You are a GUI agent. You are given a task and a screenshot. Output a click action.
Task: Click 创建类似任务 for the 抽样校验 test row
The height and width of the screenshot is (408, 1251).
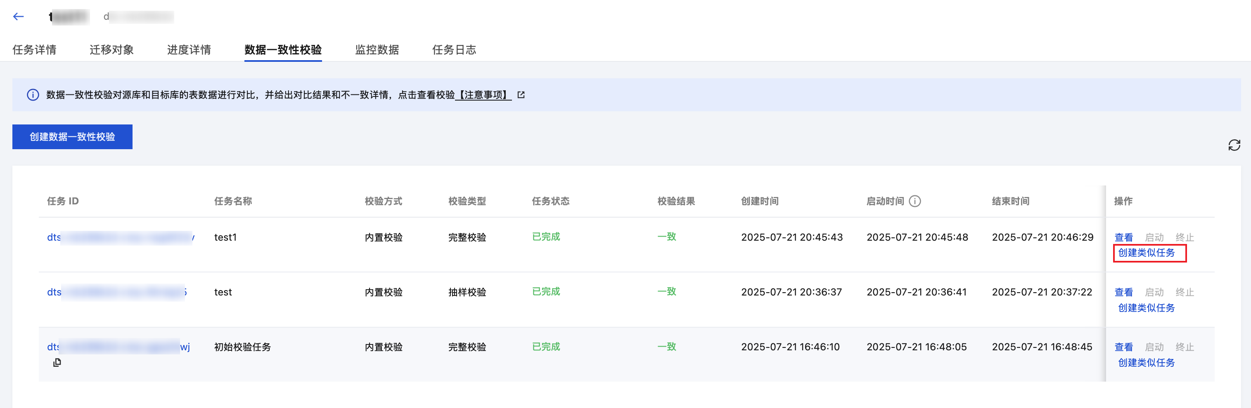pyautogui.click(x=1146, y=308)
